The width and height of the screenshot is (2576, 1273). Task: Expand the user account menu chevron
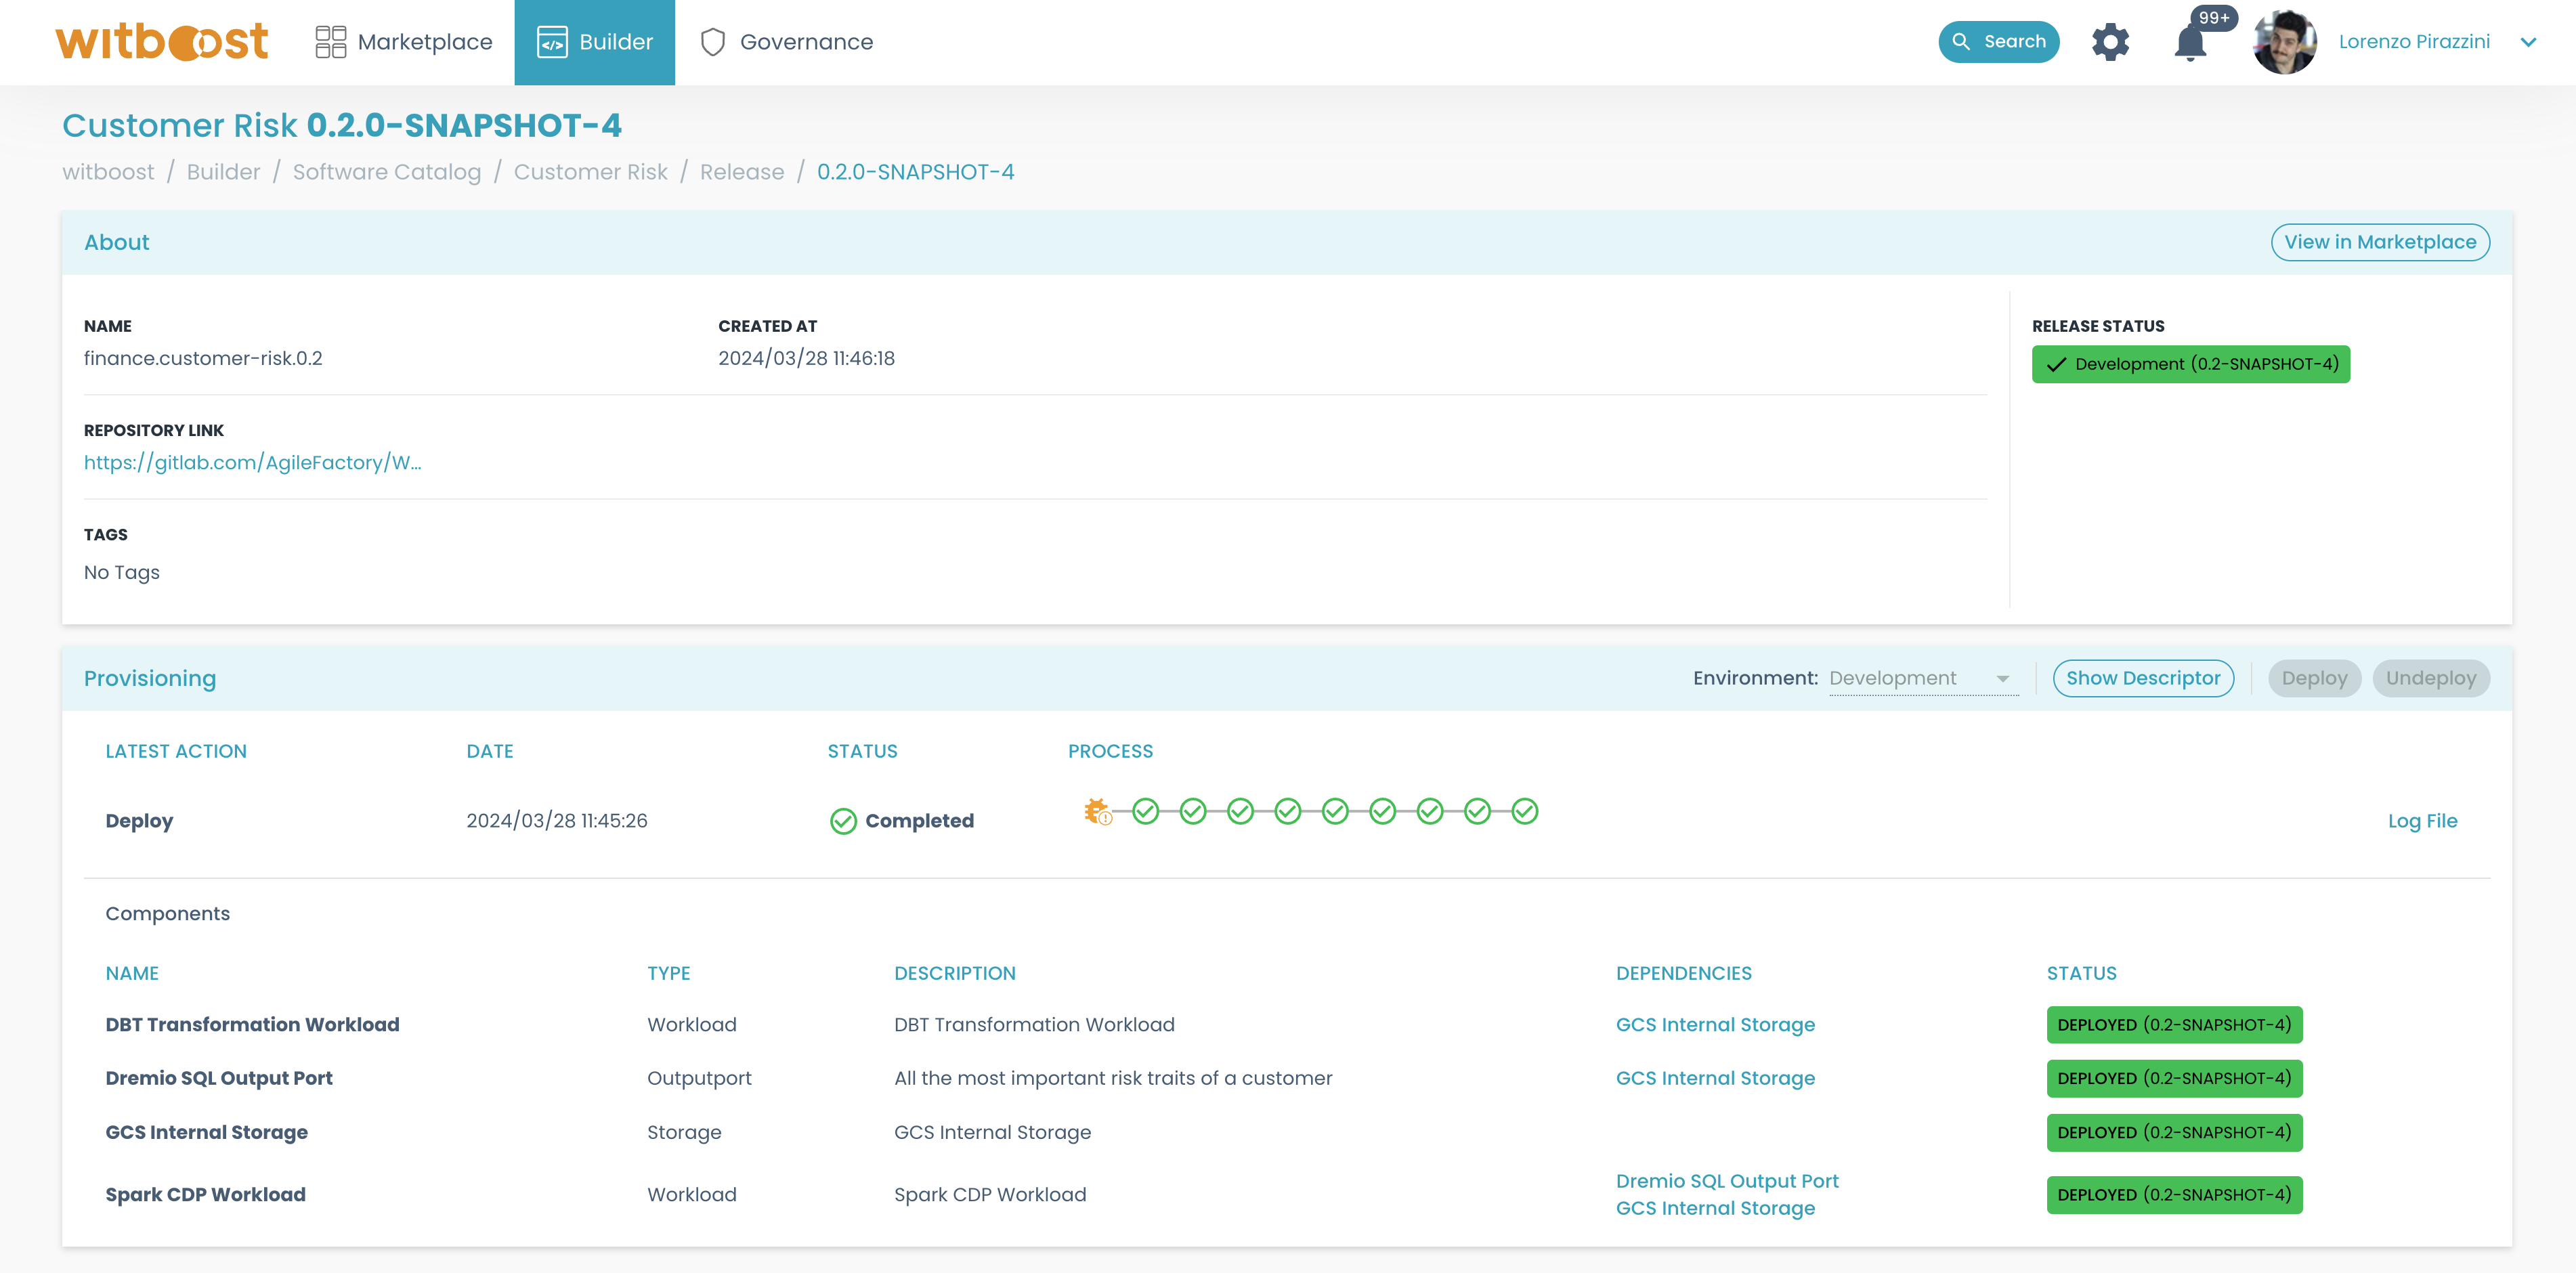coord(2529,42)
